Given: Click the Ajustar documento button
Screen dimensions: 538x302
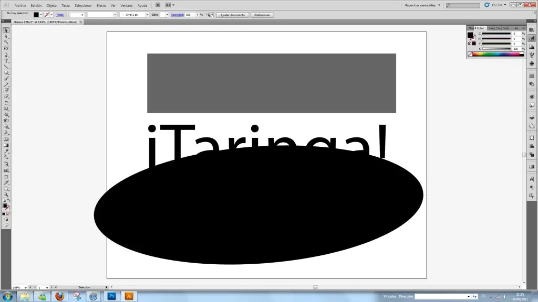Looking at the screenshot, I should pos(233,15).
